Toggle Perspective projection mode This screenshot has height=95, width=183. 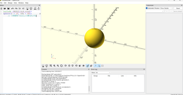click(x=88, y=66)
